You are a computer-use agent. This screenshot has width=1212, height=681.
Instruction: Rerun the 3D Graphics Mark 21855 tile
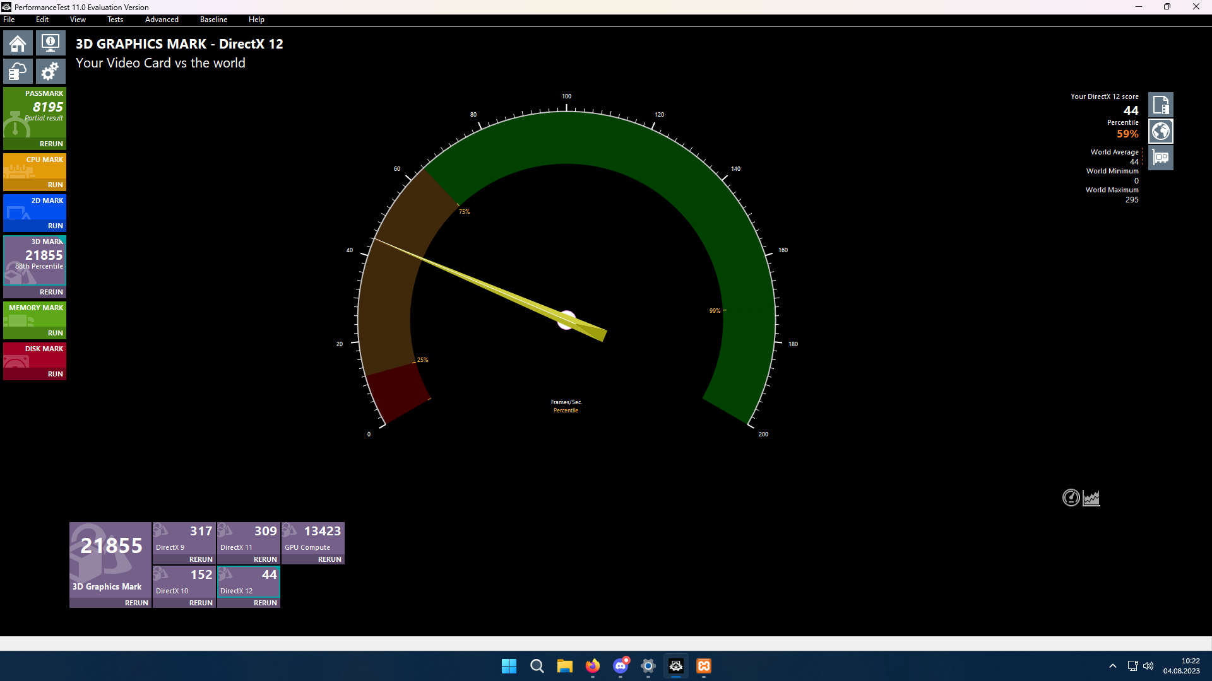coord(136,603)
